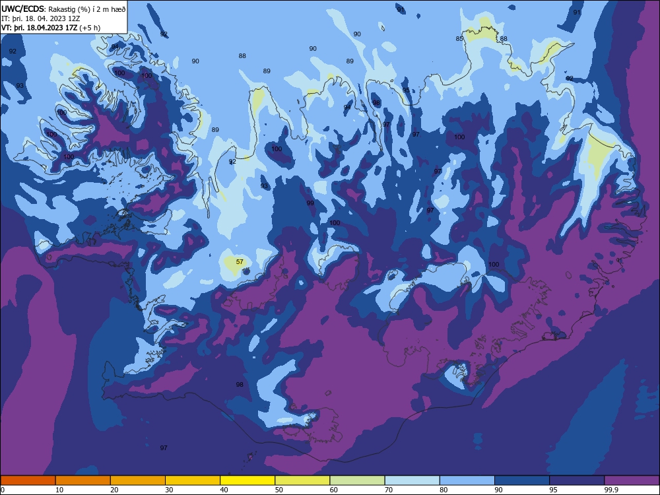This screenshot has height=495, width=660.
Task: Click the '99.9' legend scale label
Action: (611, 490)
